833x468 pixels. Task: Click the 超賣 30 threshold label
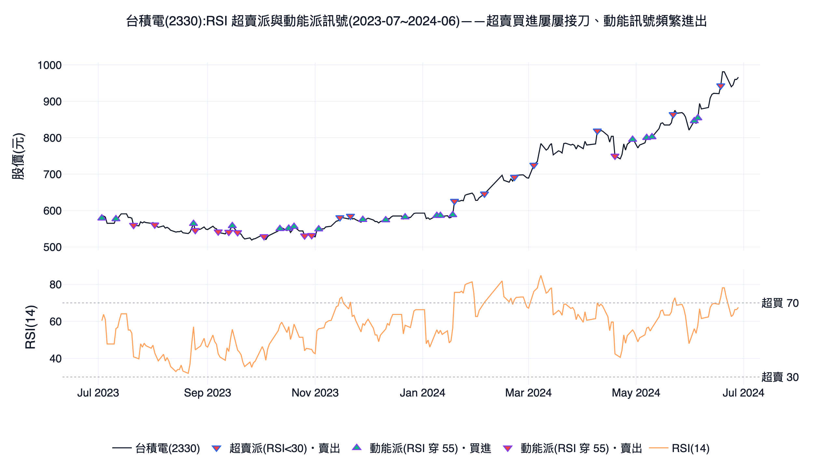(x=780, y=377)
